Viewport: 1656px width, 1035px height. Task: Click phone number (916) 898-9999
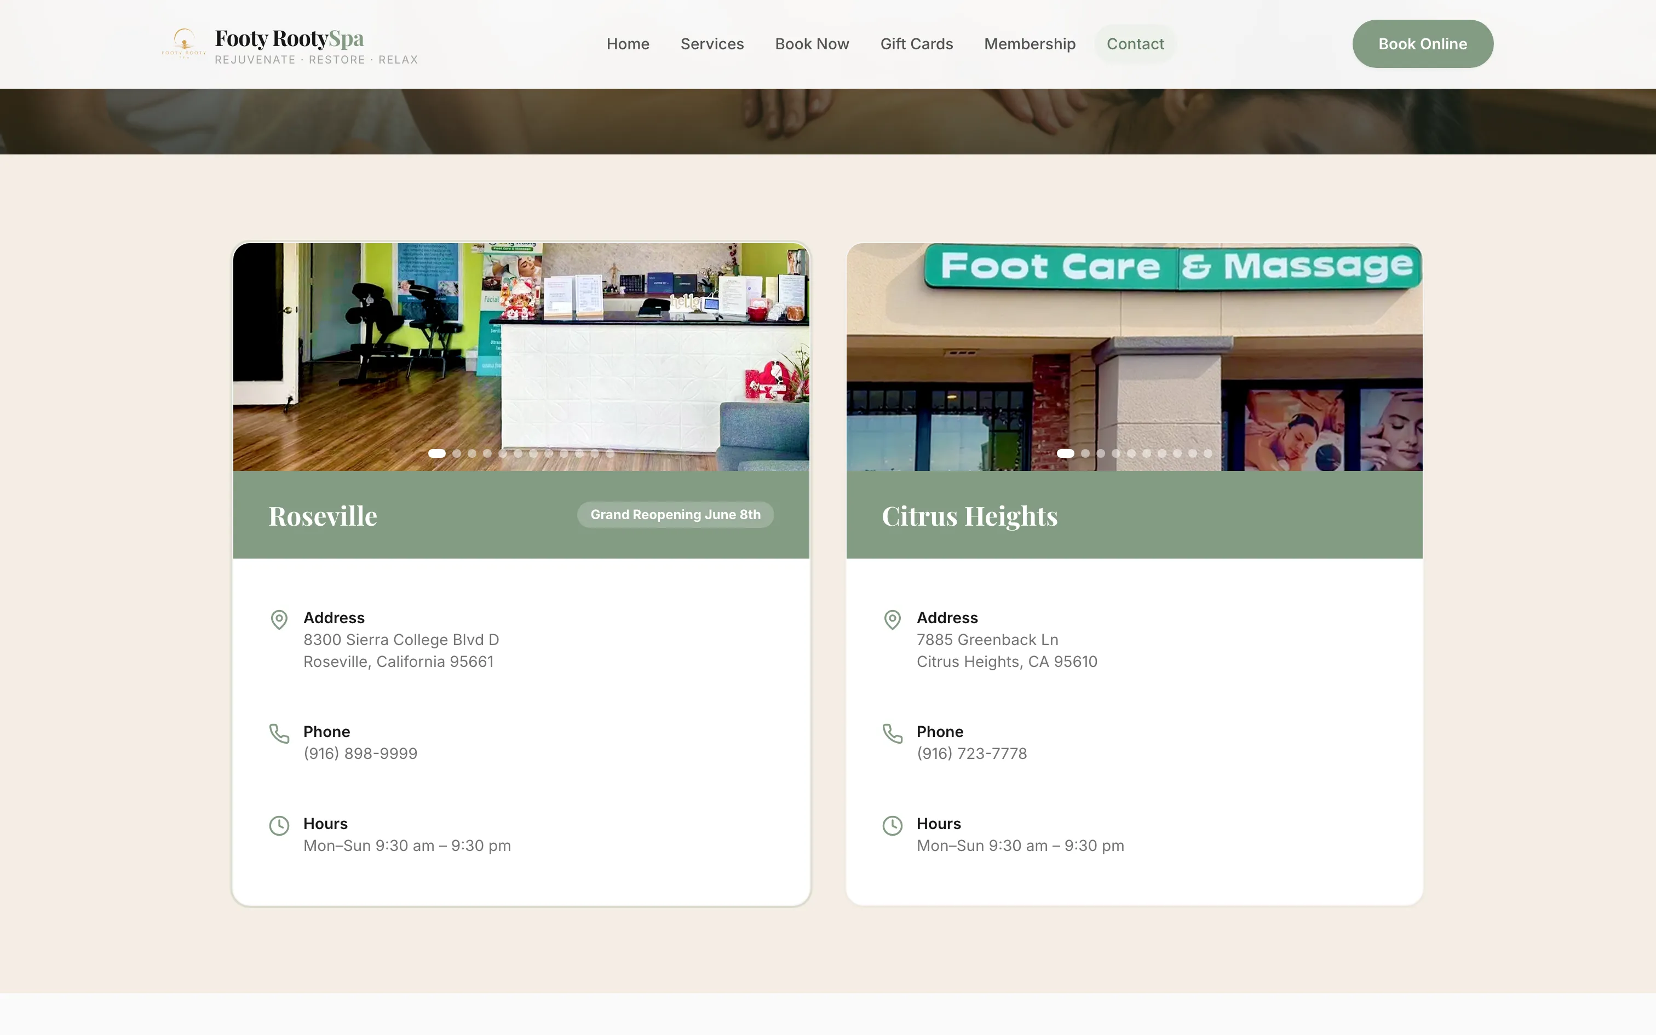(x=360, y=753)
